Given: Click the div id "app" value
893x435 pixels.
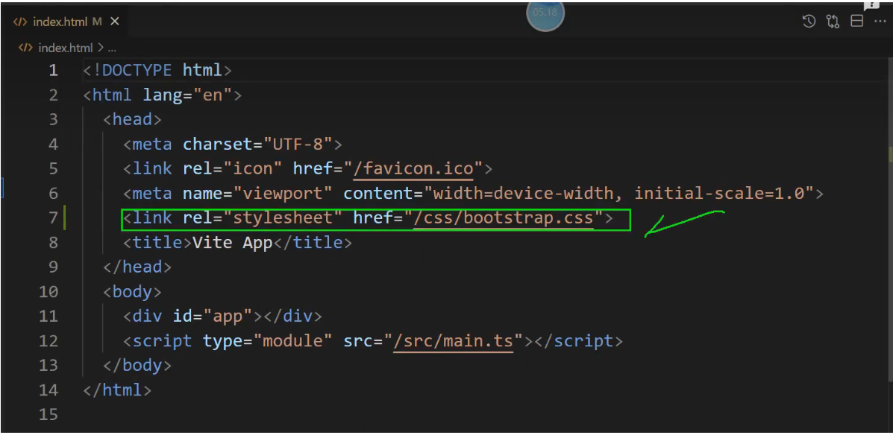Looking at the screenshot, I should tap(228, 316).
